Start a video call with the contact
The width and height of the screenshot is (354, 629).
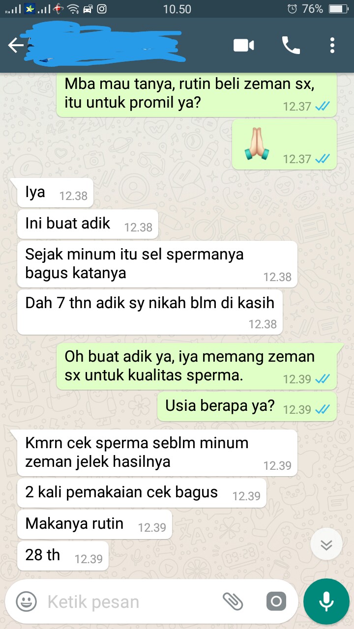click(x=244, y=46)
